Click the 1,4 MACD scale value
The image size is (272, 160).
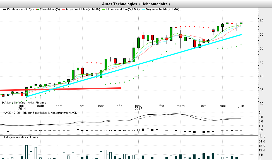tap(261, 126)
